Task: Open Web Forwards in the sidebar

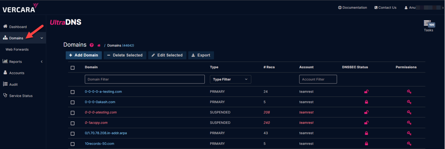Action: (x=17, y=49)
